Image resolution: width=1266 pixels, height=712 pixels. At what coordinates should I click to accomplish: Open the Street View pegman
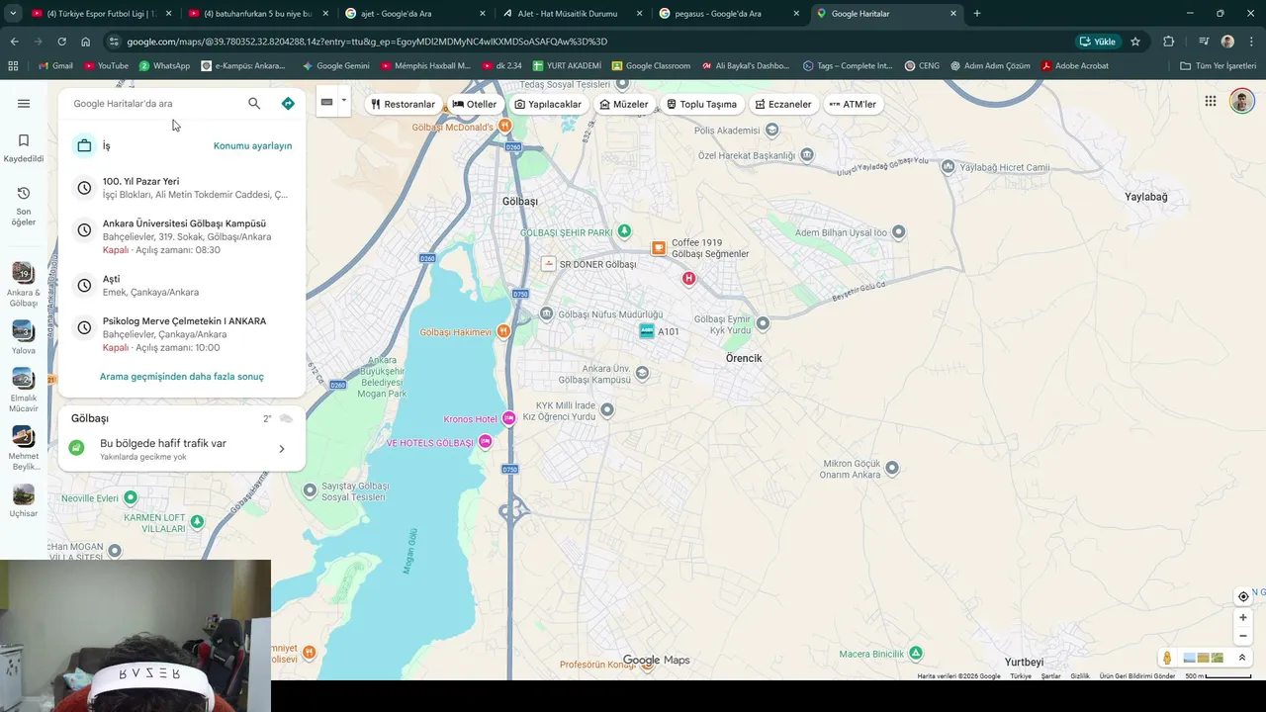(1167, 658)
